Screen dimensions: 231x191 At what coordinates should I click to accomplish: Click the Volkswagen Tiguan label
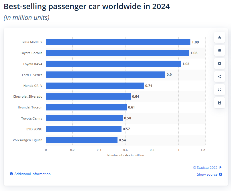tap(27, 140)
